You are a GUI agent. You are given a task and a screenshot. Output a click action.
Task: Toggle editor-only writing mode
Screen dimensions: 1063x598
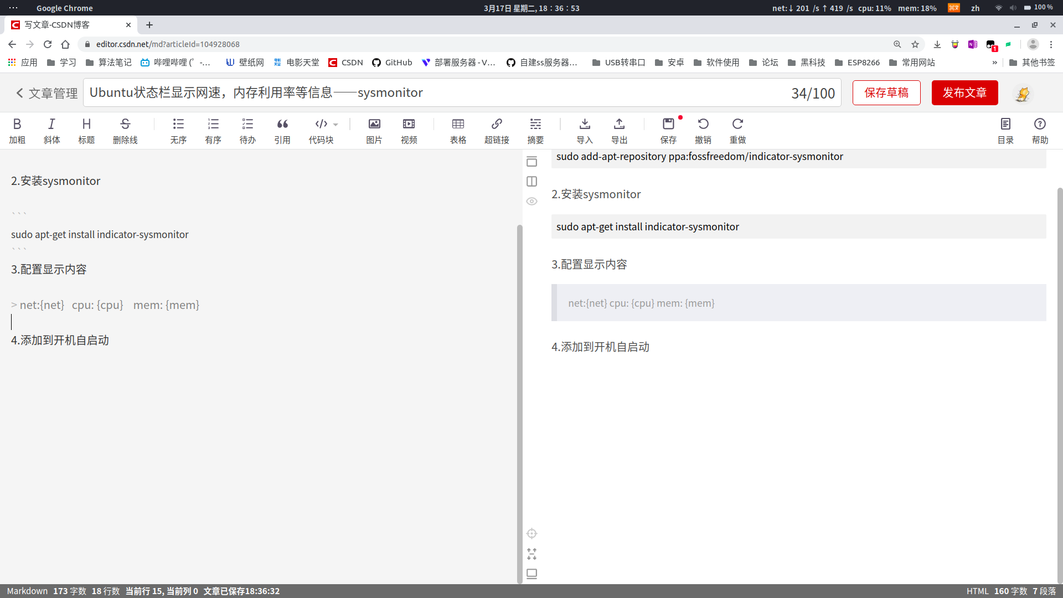[532, 161]
